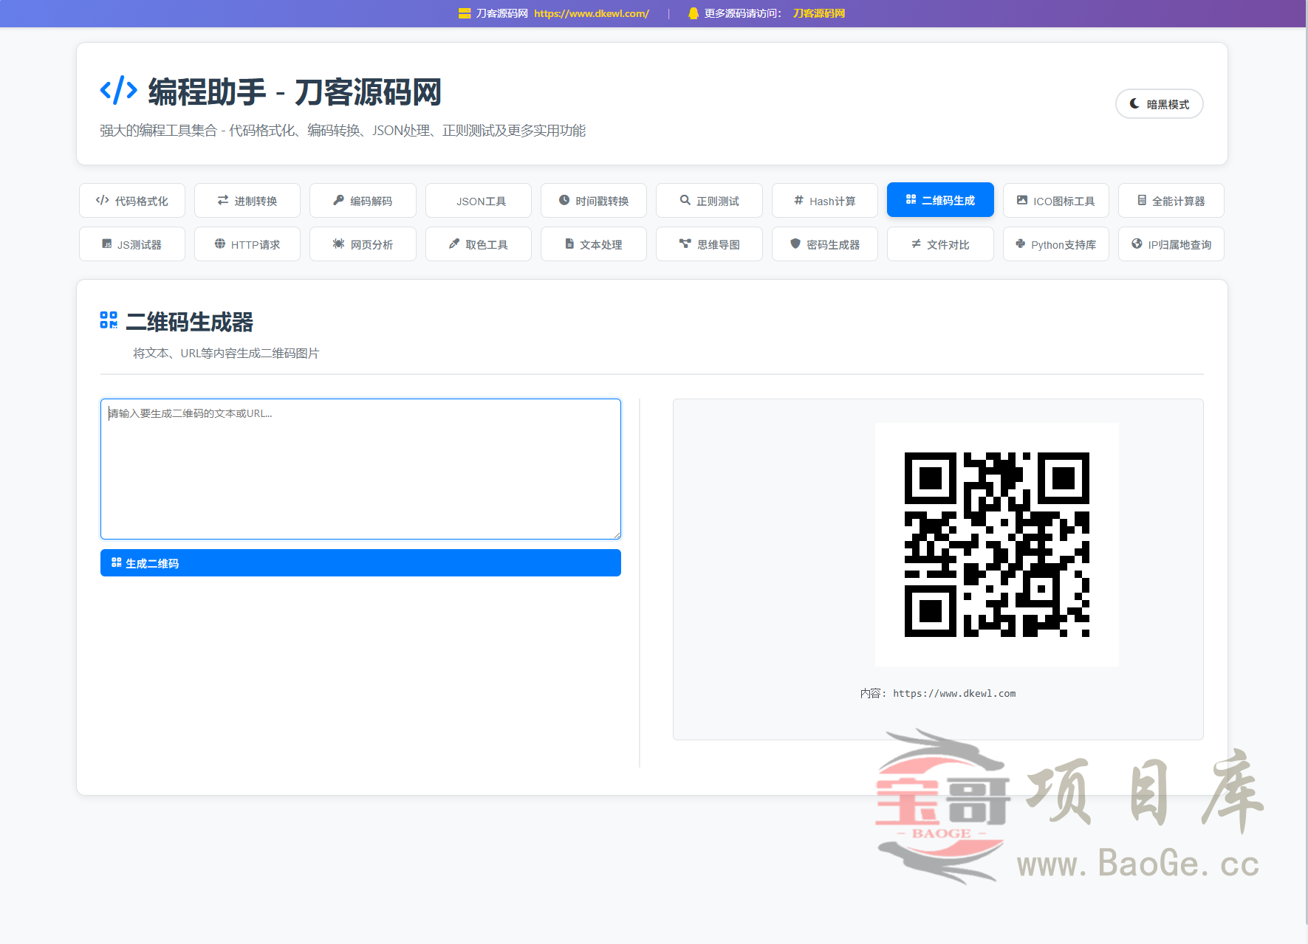Screen dimensions: 1308x944
Task: Open the 文本处理 tab
Action: [594, 244]
